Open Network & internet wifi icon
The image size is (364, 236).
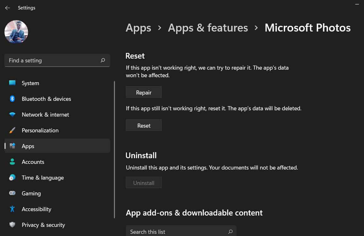(x=12, y=115)
